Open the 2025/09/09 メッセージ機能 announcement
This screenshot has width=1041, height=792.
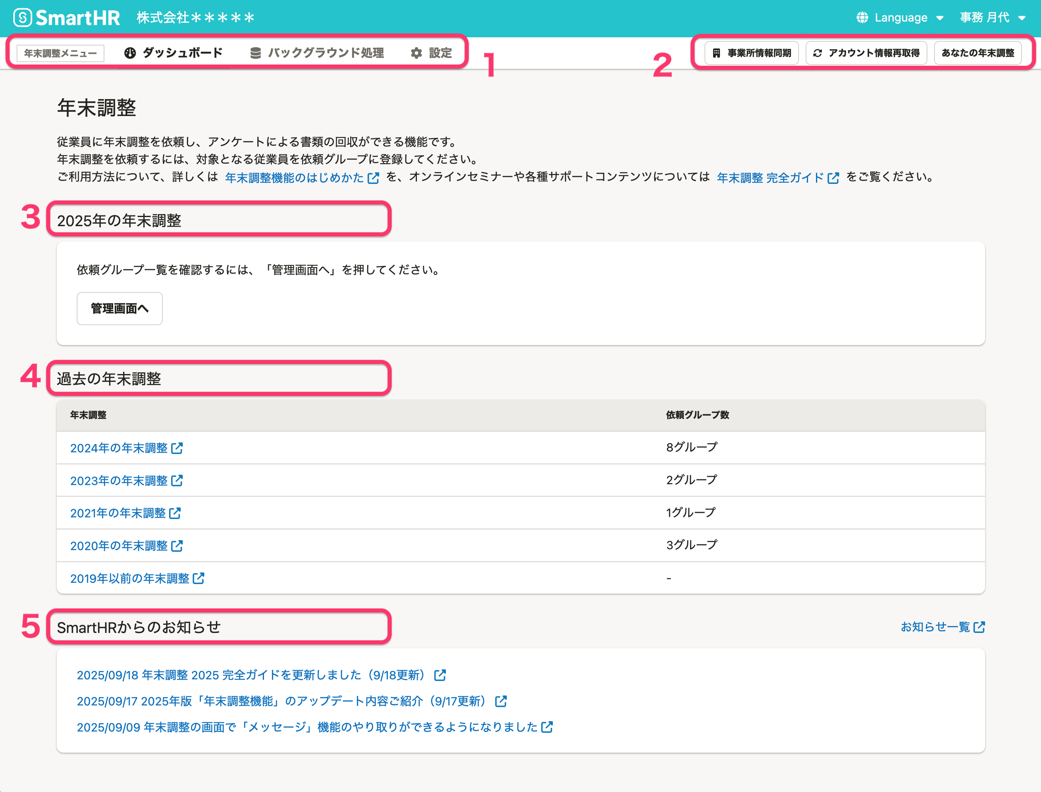tap(307, 727)
